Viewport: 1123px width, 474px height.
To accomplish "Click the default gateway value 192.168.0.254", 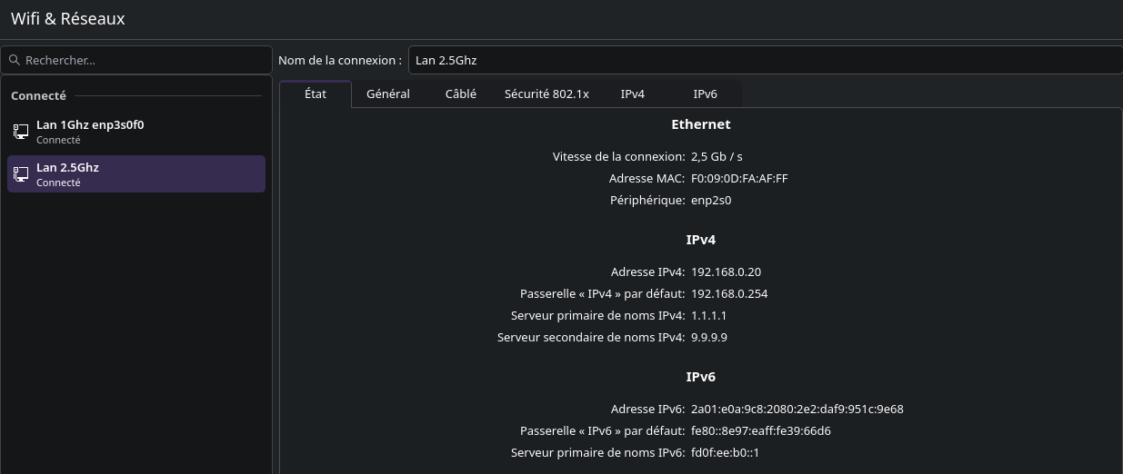I will point(729,294).
